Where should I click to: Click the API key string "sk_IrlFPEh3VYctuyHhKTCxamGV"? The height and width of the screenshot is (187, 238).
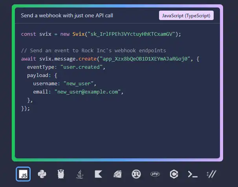pyautogui.click(x=132, y=34)
